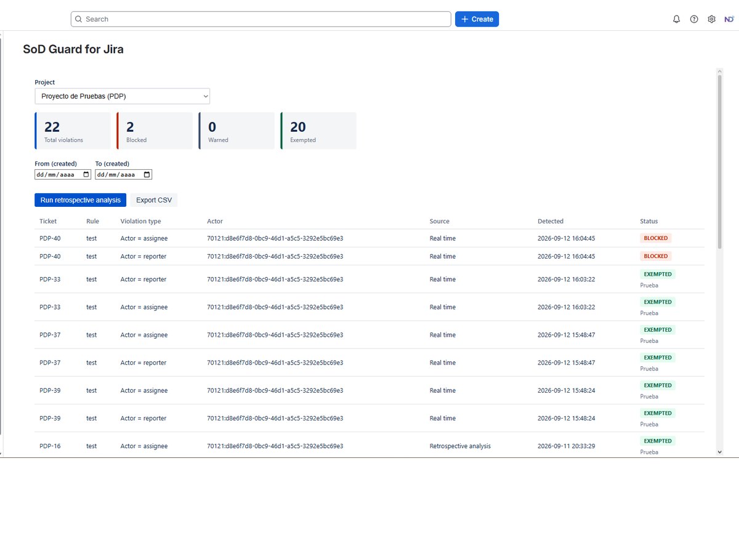Click the Violation type column header
The width and height of the screenshot is (739, 554).
(x=141, y=221)
